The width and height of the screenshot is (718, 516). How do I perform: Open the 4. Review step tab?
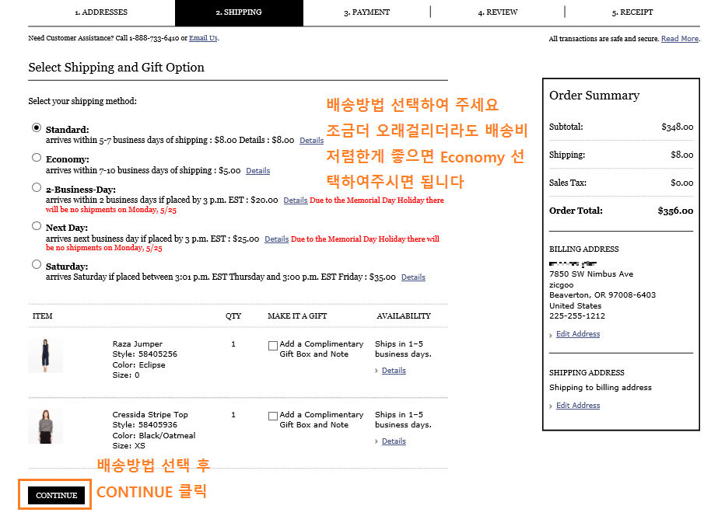coord(498,12)
